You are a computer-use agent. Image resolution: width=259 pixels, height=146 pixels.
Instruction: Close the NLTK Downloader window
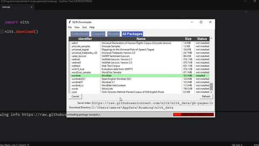point(210,22)
